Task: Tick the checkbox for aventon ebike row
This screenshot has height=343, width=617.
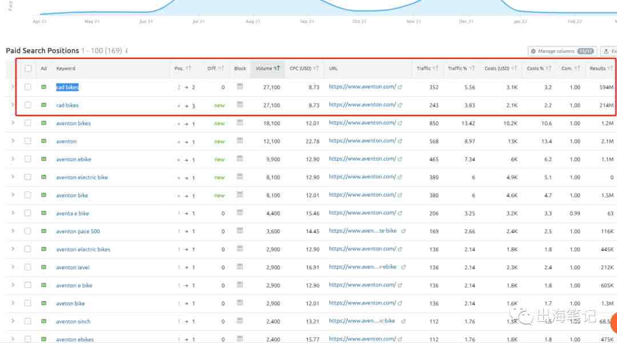Action: point(27,159)
